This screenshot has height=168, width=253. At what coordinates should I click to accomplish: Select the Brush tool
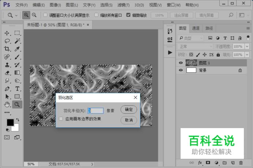(17, 57)
